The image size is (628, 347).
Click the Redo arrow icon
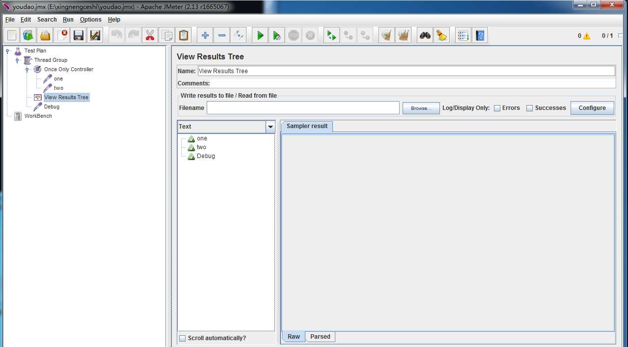pyautogui.click(x=133, y=35)
